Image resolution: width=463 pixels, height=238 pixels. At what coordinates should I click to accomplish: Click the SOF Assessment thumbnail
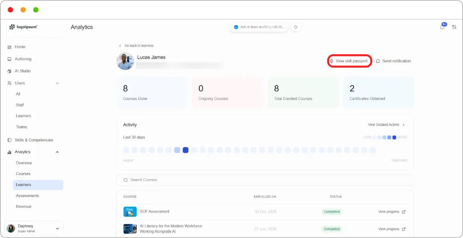(x=130, y=212)
